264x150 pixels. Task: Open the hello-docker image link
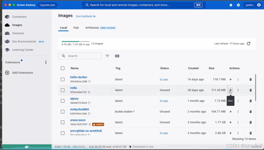click(79, 77)
